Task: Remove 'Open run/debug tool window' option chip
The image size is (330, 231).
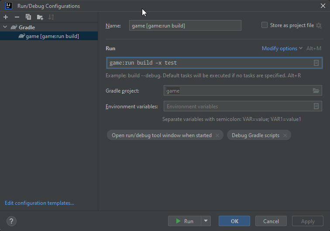Action: [217, 135]
